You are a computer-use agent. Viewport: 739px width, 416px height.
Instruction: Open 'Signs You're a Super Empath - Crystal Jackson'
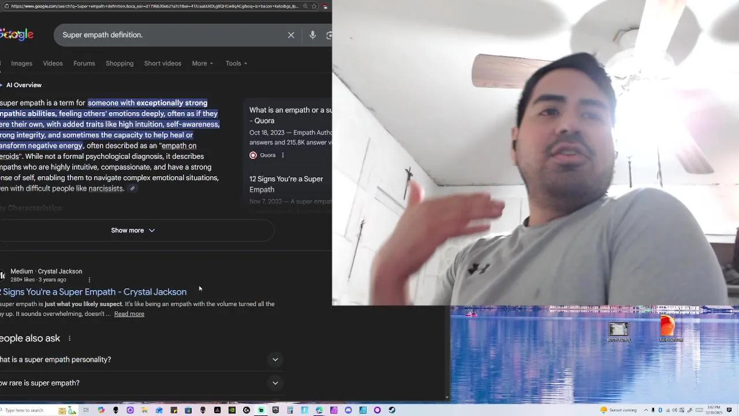93,292
